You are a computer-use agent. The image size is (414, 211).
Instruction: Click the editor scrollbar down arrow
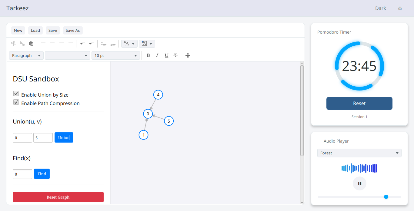point(302,202)
